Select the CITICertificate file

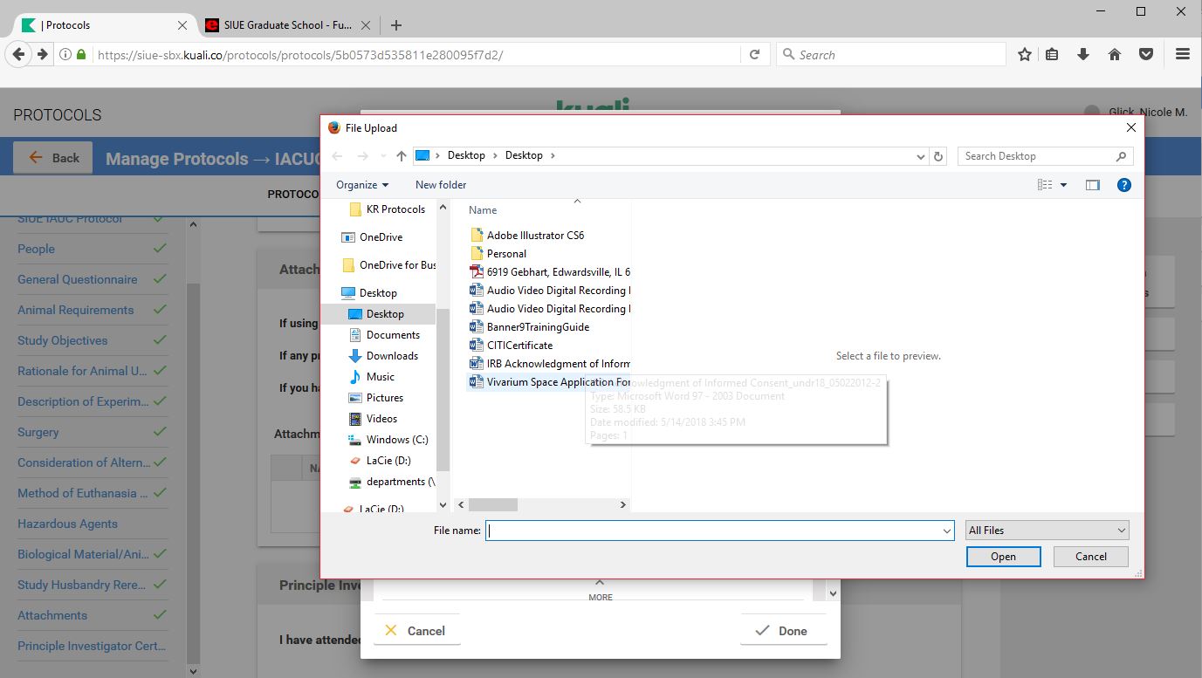(519, 346)
